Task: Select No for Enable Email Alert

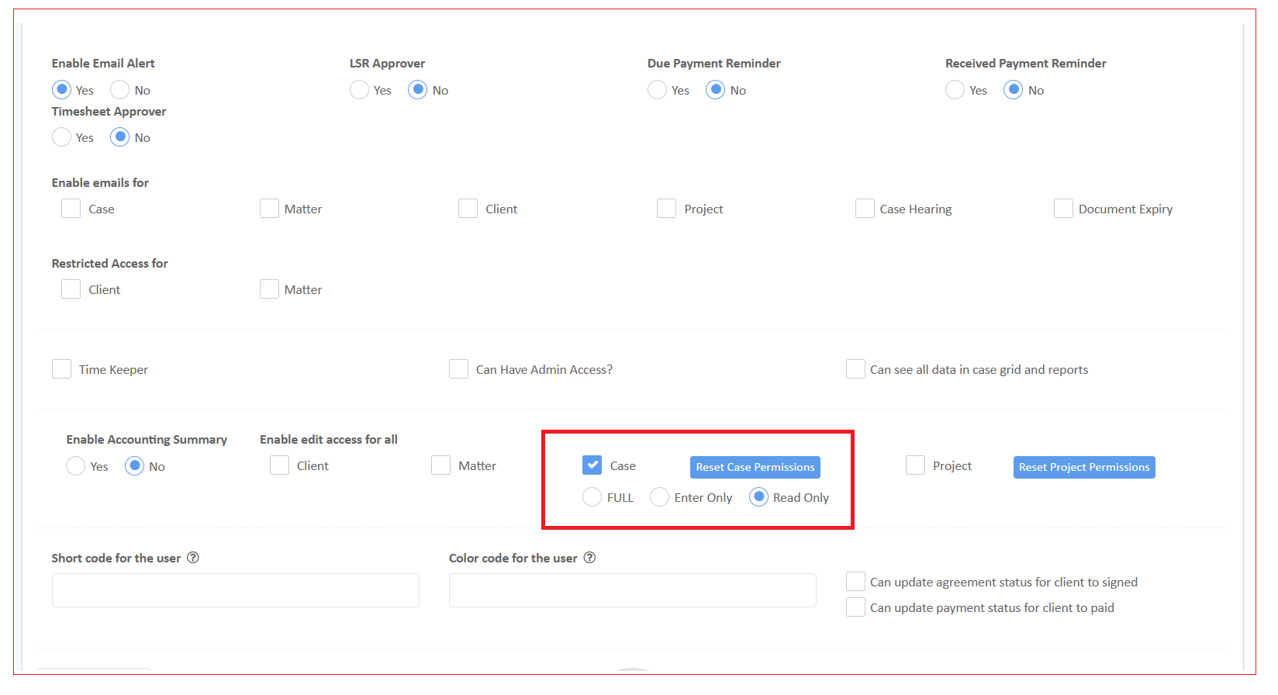Action: 120,90
